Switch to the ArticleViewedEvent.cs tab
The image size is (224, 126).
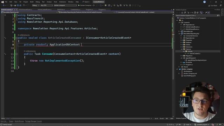[x=25, y=9]
